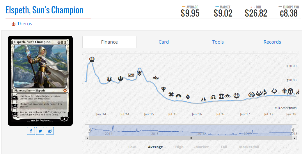
Task: Open the Tools tab
Action: point(218,42)
